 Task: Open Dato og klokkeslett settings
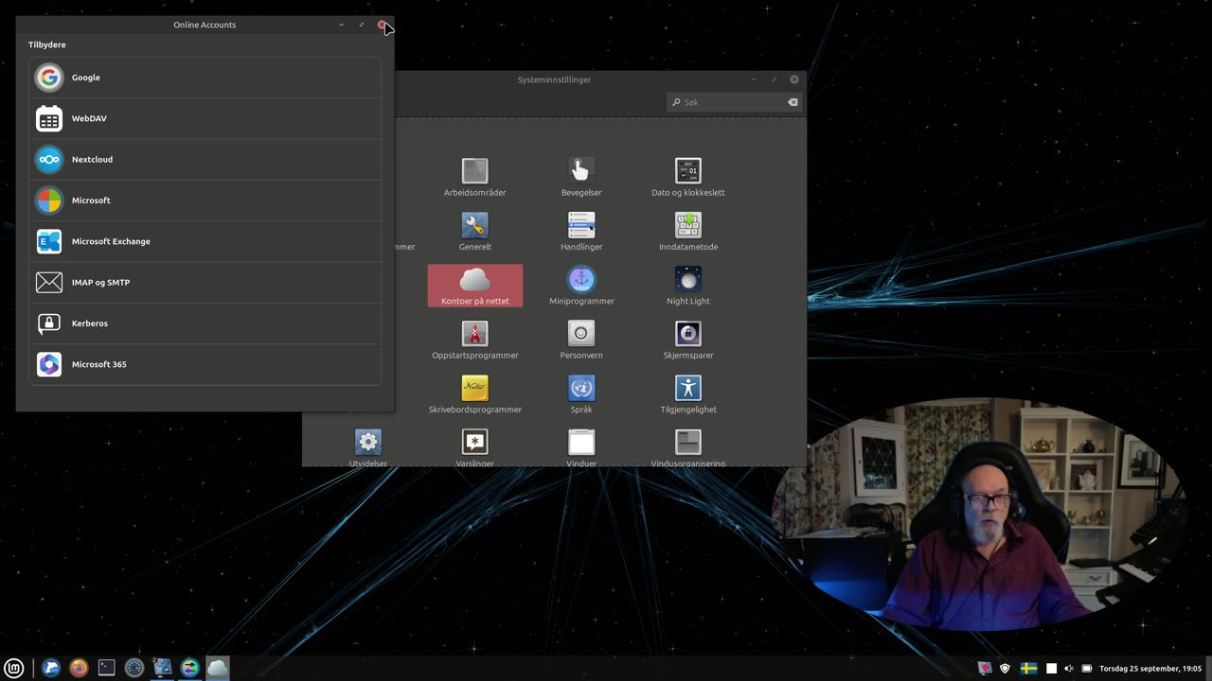[688, 178]
